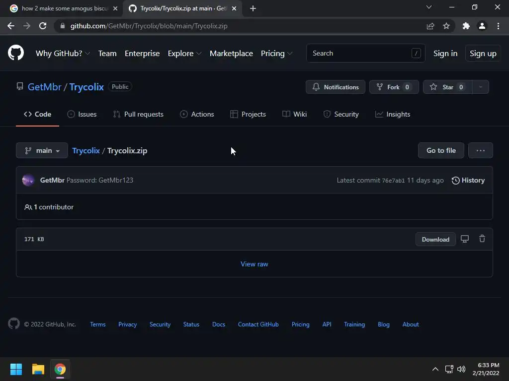The height and width of the screenshot is (381, 509).
Task: Click the Notifications button
Action: (336, 87)
